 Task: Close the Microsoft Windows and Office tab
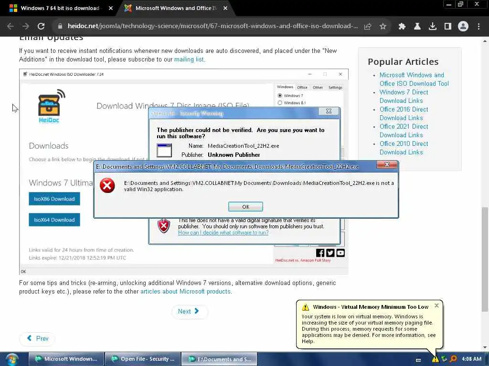click(x=225, y=9)
